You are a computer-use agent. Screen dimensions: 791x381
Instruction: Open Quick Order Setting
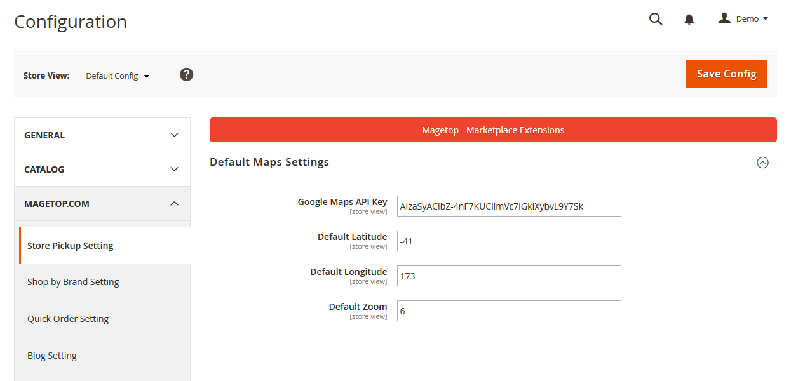(68, 319)
